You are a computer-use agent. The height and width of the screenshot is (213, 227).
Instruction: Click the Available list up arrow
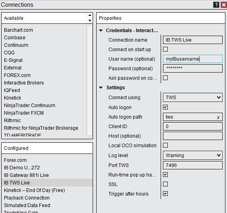pyautogui.click(x=90, y=15)
